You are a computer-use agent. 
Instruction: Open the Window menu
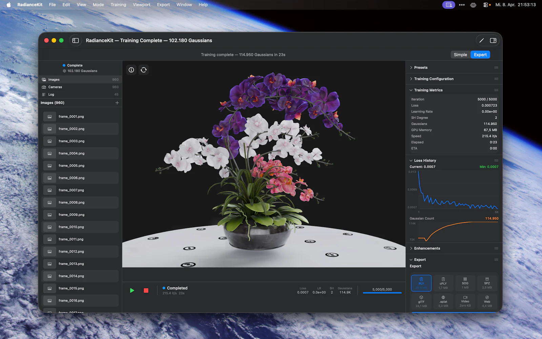point(184,5)
